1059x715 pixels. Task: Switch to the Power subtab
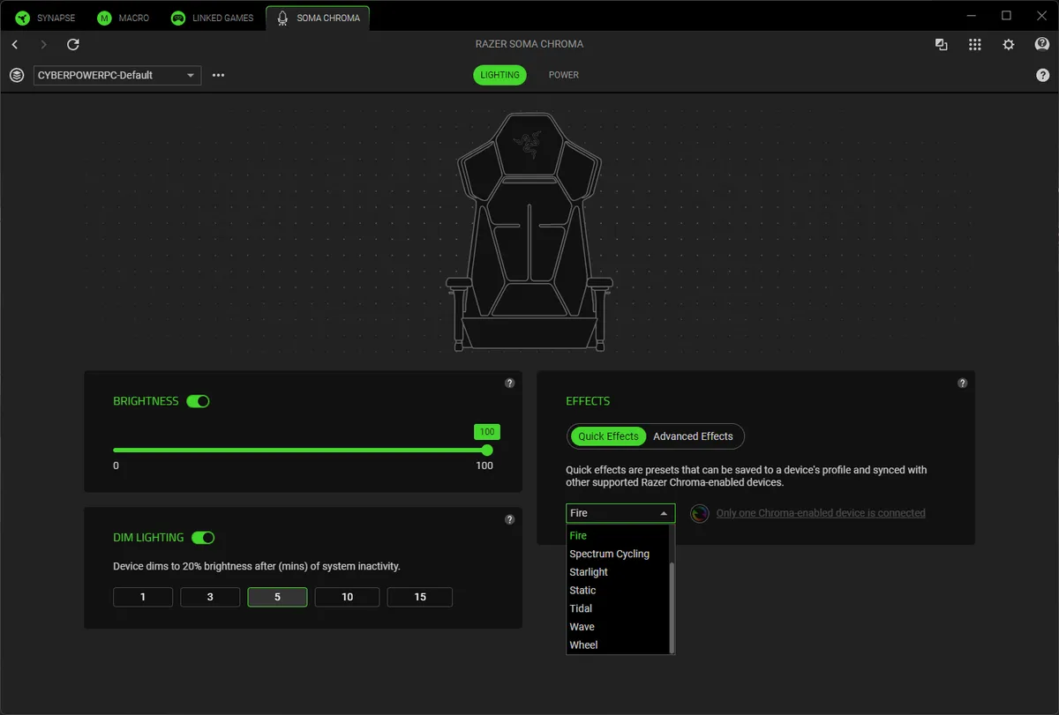point(564,75)
